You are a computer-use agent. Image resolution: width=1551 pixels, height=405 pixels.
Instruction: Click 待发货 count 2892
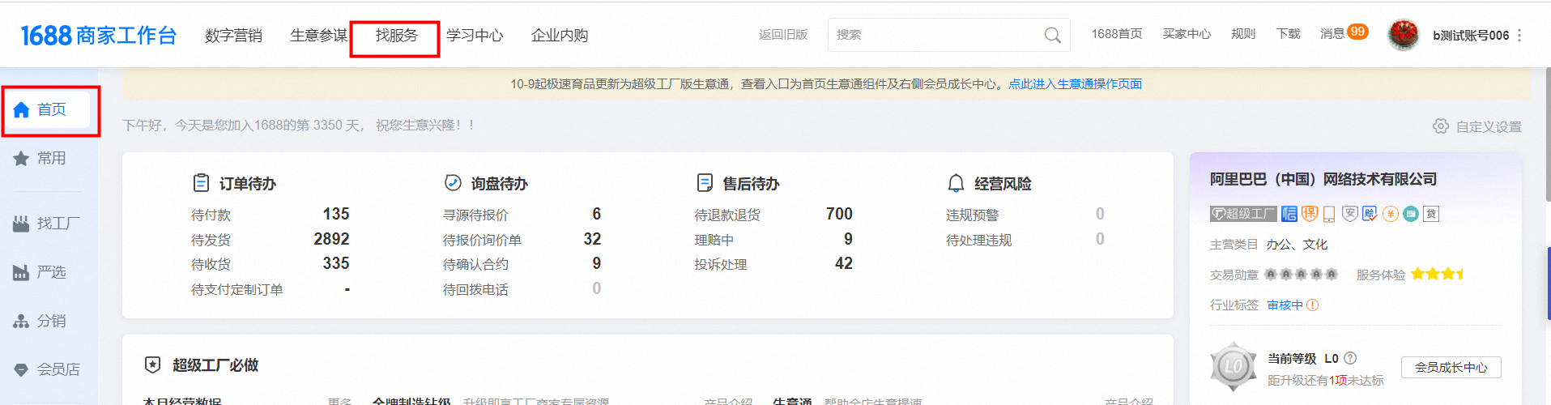pos(331,239)
